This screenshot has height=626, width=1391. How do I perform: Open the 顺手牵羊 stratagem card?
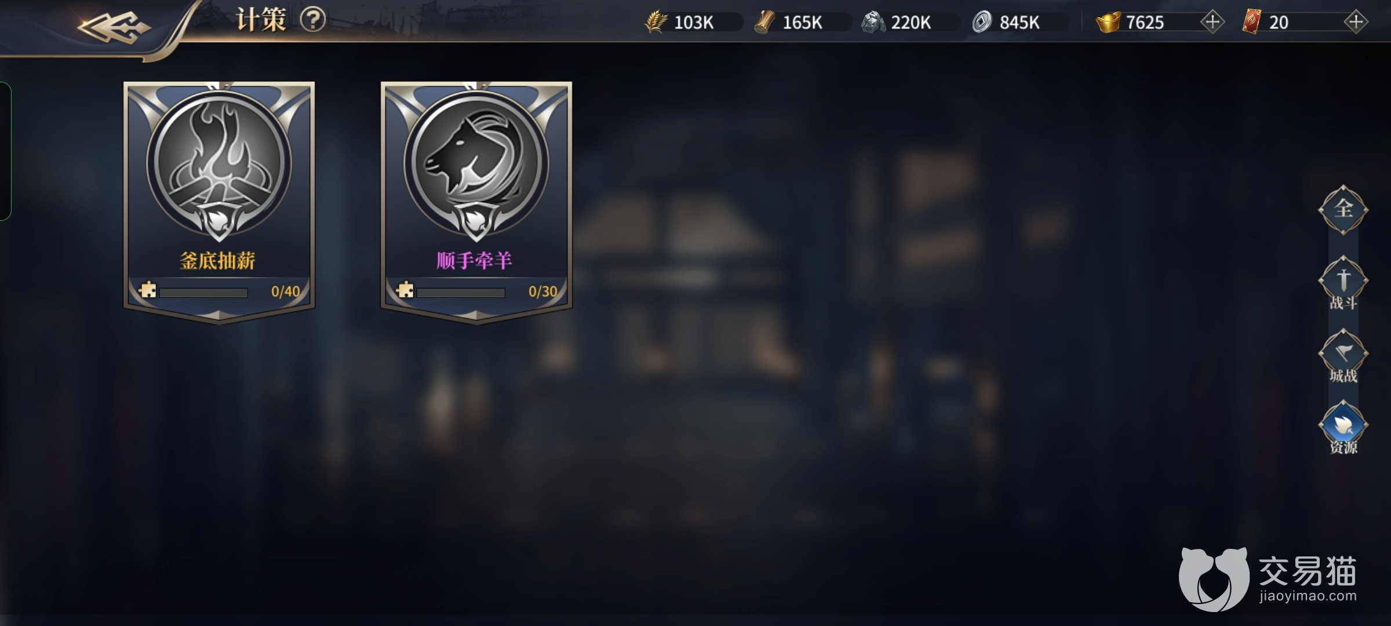point(476,202)
